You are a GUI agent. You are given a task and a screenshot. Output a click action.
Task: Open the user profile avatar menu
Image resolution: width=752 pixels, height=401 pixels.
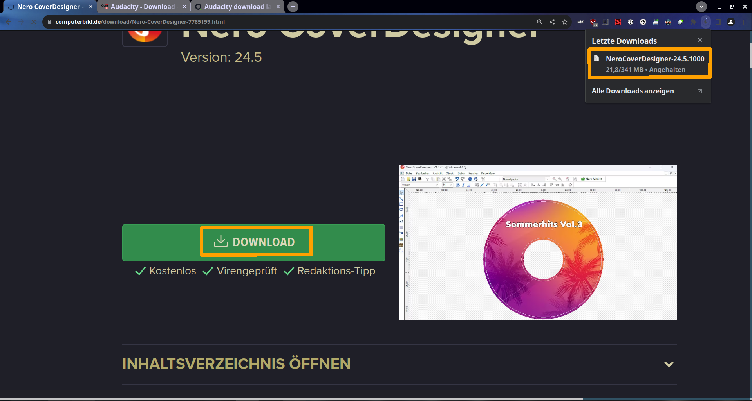pos(731,22)
